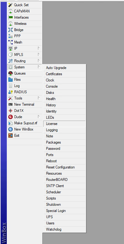The height and width of the screenshot is (244, 124).
Task: Click the Dude red icon
Action: [x=11, y=117]
